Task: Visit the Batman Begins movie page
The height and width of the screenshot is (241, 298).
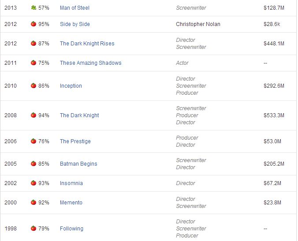Action: (x=78, y=163)
